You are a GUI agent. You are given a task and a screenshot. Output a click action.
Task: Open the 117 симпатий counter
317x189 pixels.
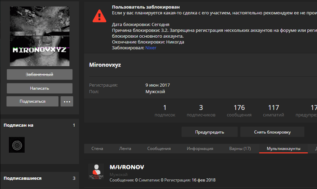tap(274, 111)
